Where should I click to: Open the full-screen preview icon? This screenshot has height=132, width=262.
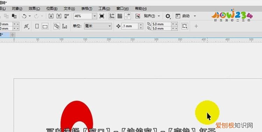102,16
